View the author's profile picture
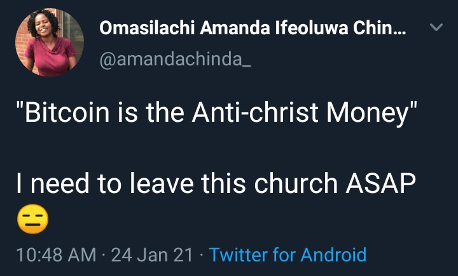 (50, 43)
